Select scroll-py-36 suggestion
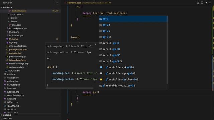This screenshot has height=120, width=214. point(133,55)
